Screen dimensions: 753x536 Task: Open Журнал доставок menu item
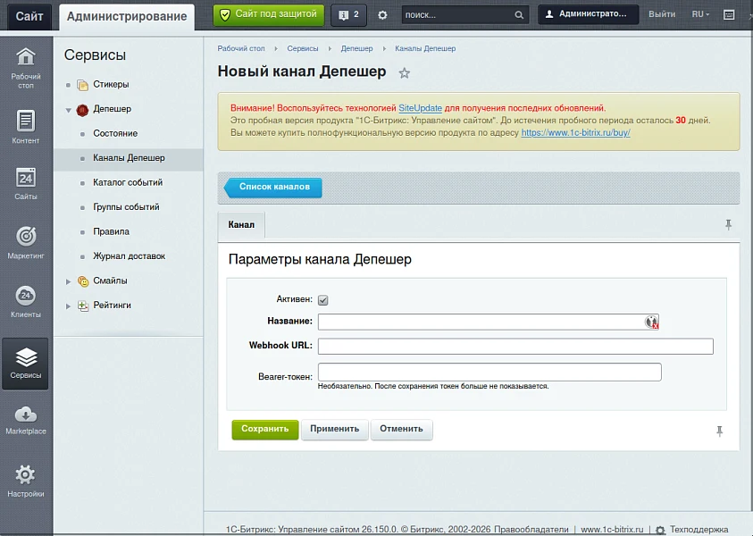pos(130,256)
